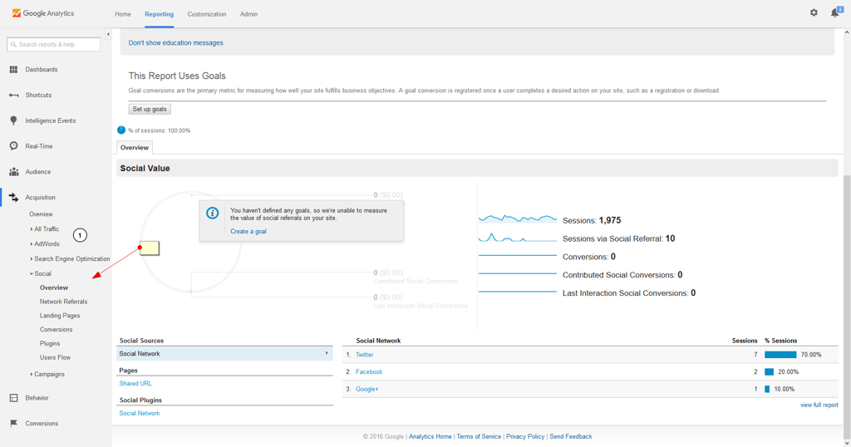Screen dimensions: 851x447
Task: Click the Set up goals button
Action: 150,109
